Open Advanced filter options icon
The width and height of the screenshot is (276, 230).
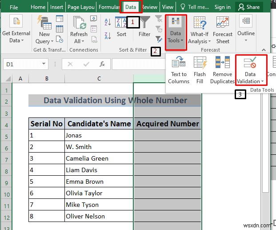tap(159, 39)
